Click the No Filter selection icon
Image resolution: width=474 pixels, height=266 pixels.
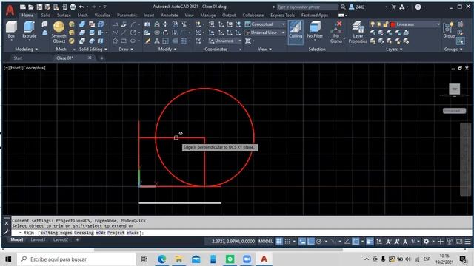pyautogui.click(x=315, y=30)
